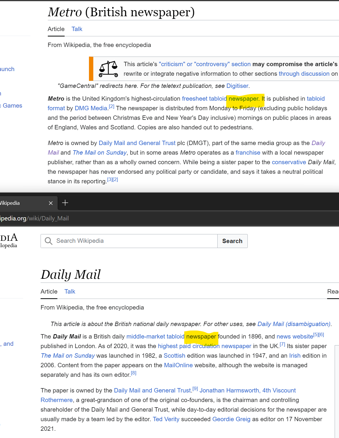Click the Metro (British newspaper) page heading
This screenshot has width=339, height=438.
point(121,12)
